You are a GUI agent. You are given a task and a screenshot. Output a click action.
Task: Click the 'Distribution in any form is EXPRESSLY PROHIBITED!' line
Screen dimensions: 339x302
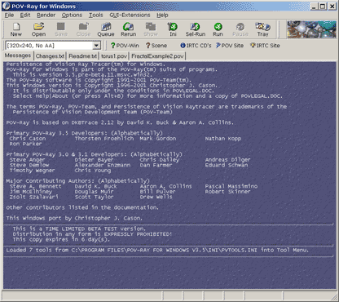[x=92, y=234]
